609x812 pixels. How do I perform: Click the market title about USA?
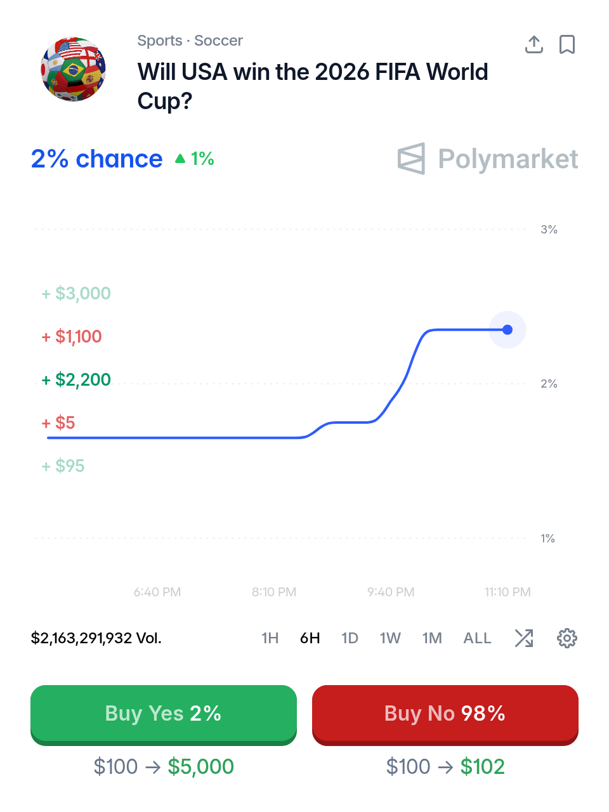click(313, 86)
